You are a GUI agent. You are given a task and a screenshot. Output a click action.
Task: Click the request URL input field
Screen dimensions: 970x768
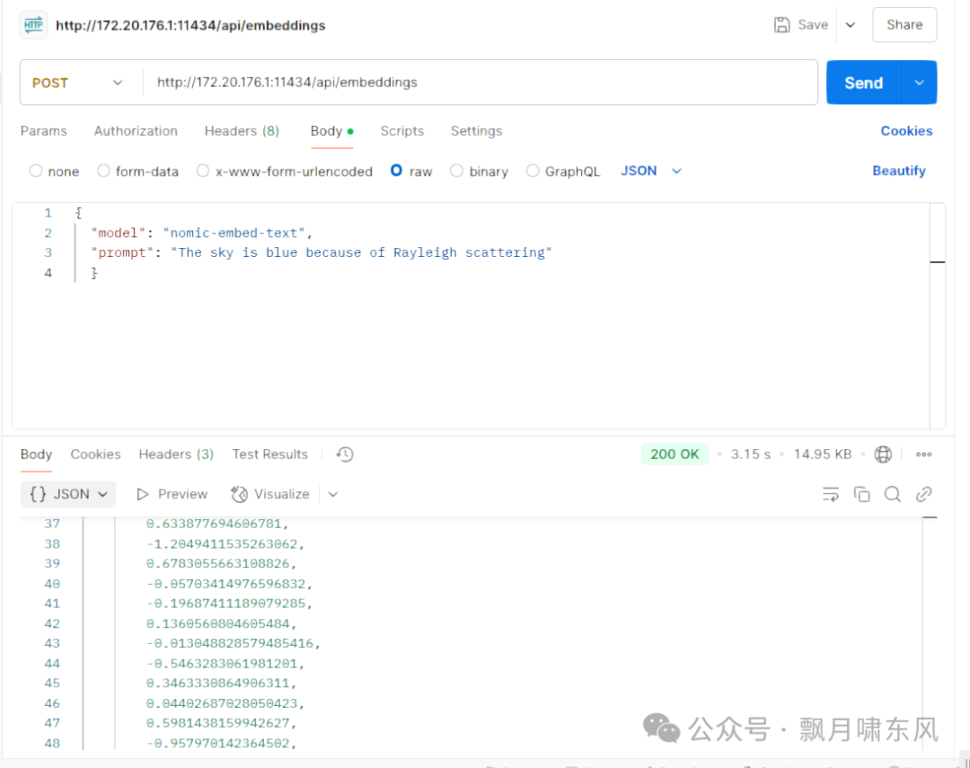(x=480, y=83)
